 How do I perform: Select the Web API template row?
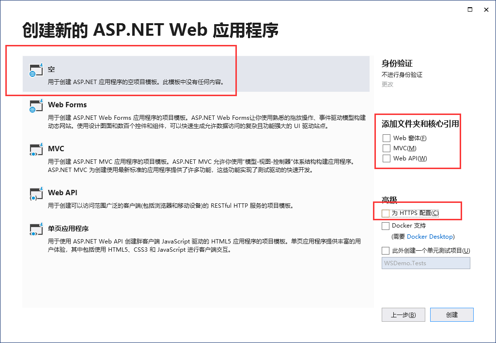point(194,198)
